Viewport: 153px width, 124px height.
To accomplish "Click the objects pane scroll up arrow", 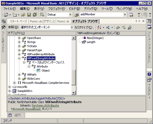I will pos(73,38).
